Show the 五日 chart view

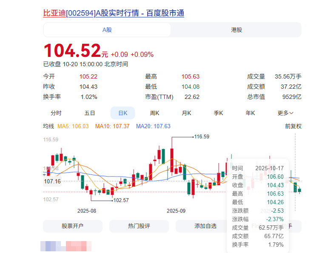pos(89,113)
